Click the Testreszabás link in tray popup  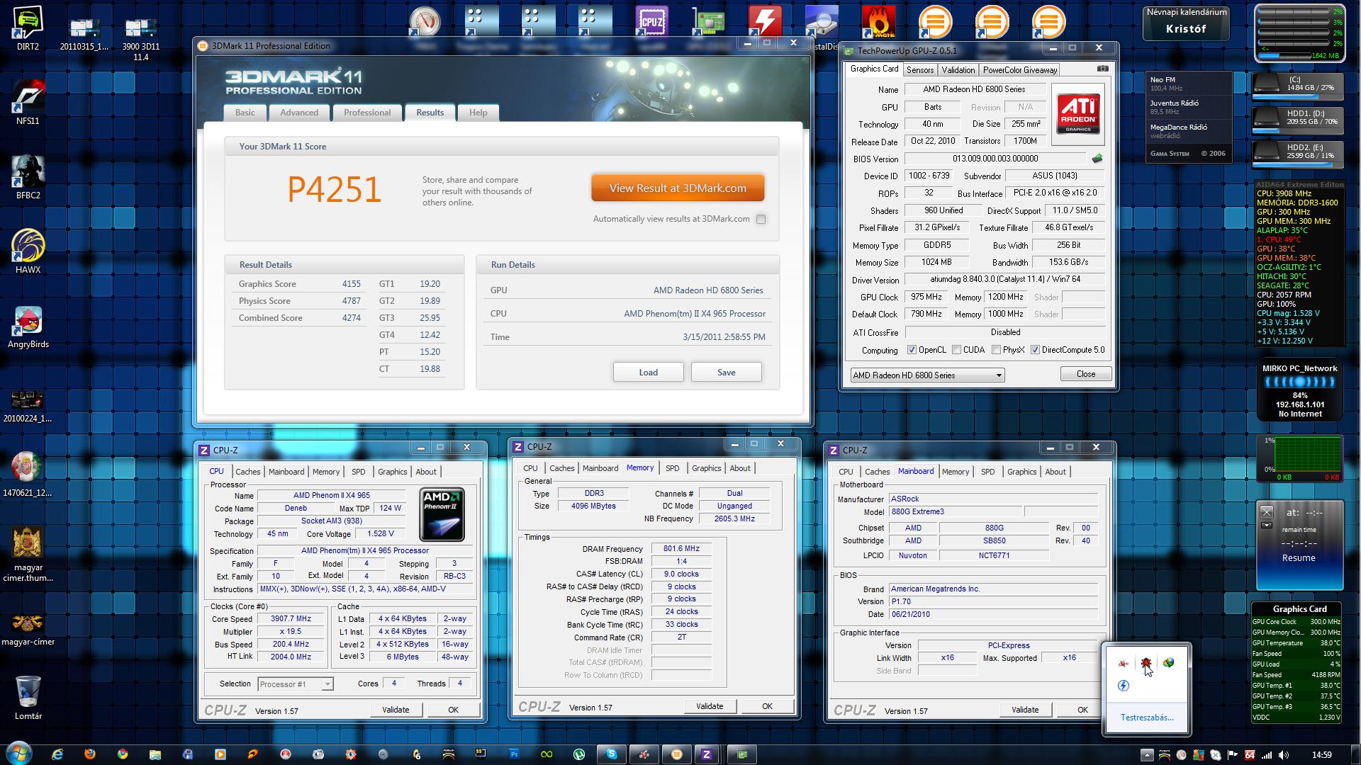(x=1146, y=718)
